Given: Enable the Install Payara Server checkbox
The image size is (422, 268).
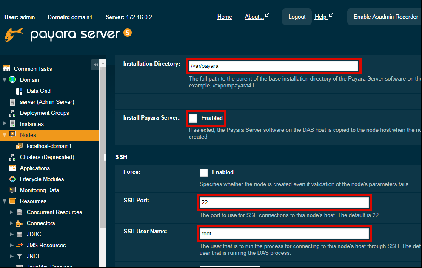Looking at the screenshot, I should [193, 118].
